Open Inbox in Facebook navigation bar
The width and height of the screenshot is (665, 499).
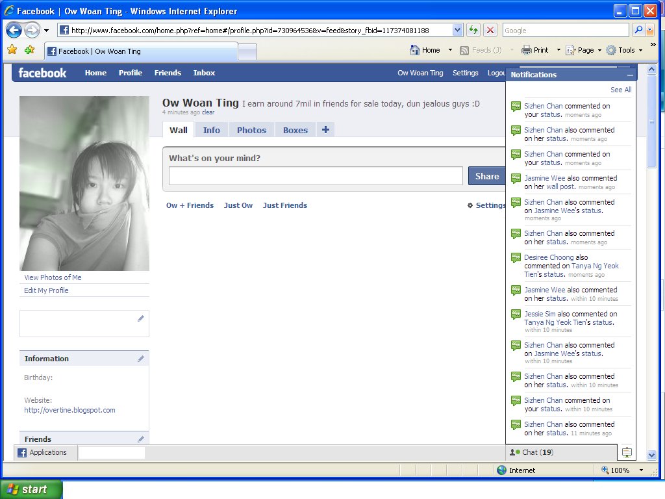click(204, 73)
